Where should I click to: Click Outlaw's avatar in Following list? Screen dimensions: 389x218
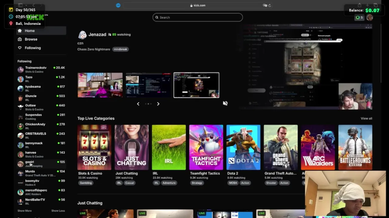pyautogui.click(x=20, y=107)
